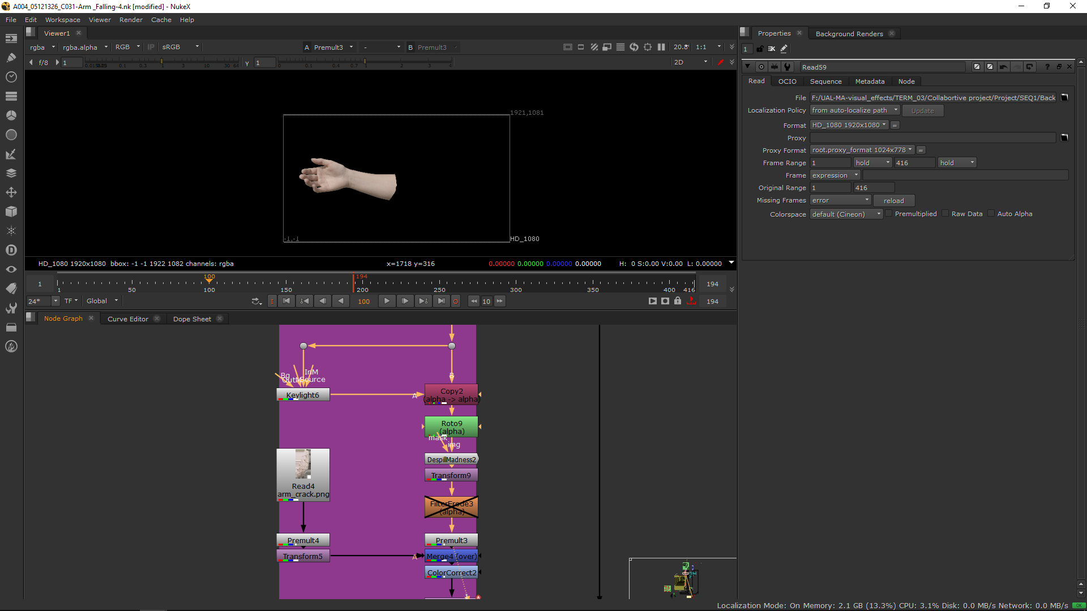Enable the Raw Data checkbox
The image size is (1087, 611).
[x=945, y=214]
